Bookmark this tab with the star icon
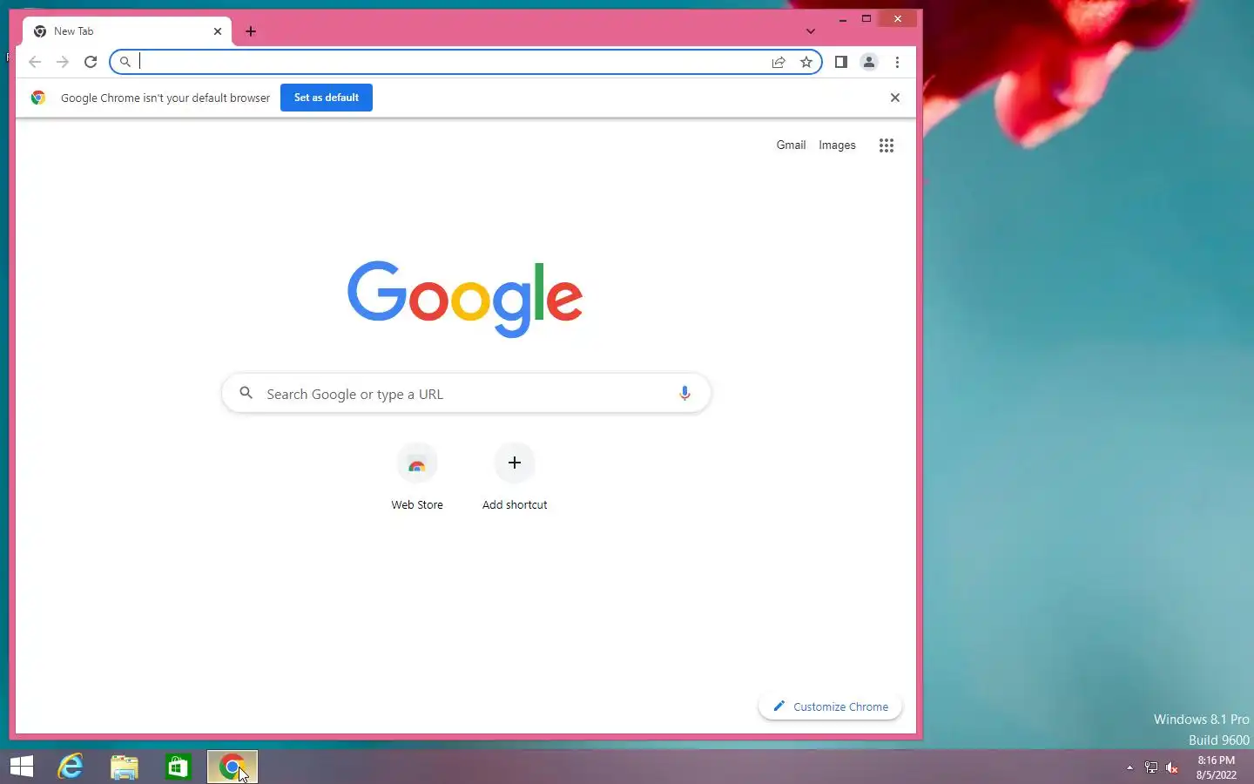Viewport: 1254px width, 784px height. (x=806, y=62)
